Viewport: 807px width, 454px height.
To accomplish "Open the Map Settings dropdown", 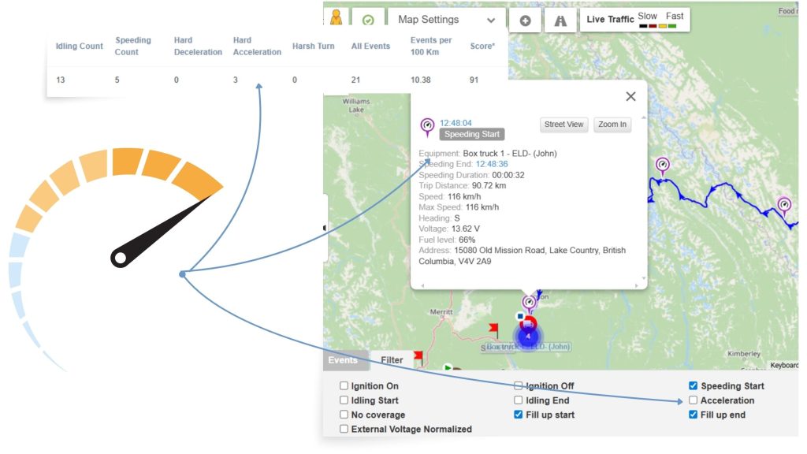I will point(447,20).
